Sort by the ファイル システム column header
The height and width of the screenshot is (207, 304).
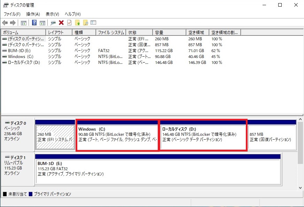tap(111, 32)
